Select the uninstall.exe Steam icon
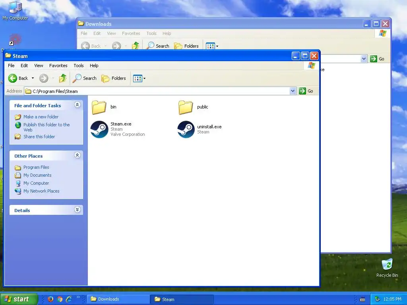Screen dimensions: 407x305 pos(186,129)
